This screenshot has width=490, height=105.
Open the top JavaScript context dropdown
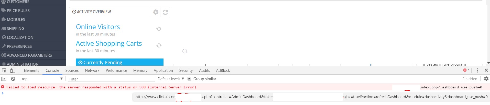[42, 79]
